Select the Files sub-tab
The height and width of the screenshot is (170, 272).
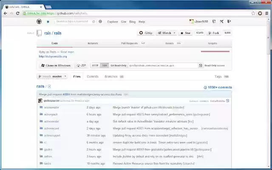click(77, 76)
